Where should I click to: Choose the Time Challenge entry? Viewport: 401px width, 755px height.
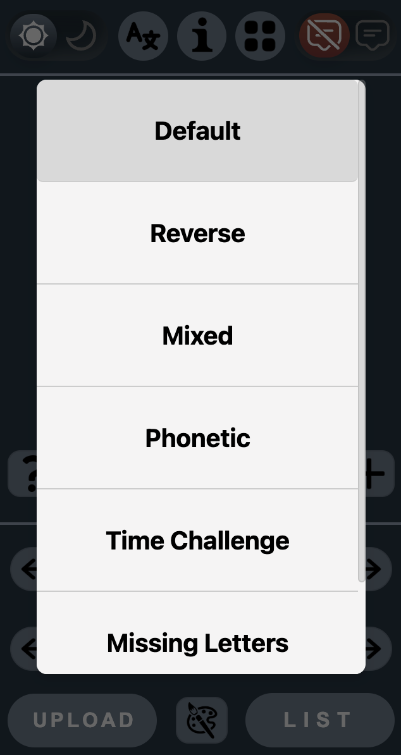tap(197, 541)
